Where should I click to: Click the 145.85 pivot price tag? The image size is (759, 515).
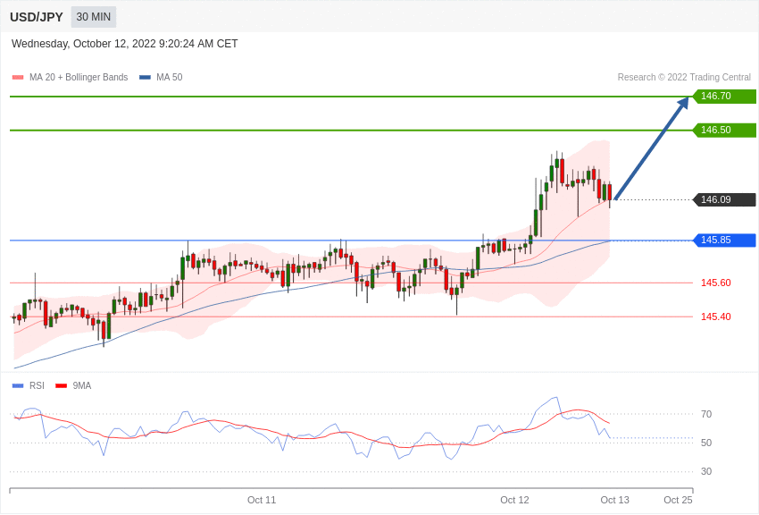click(x=725, y=240)
